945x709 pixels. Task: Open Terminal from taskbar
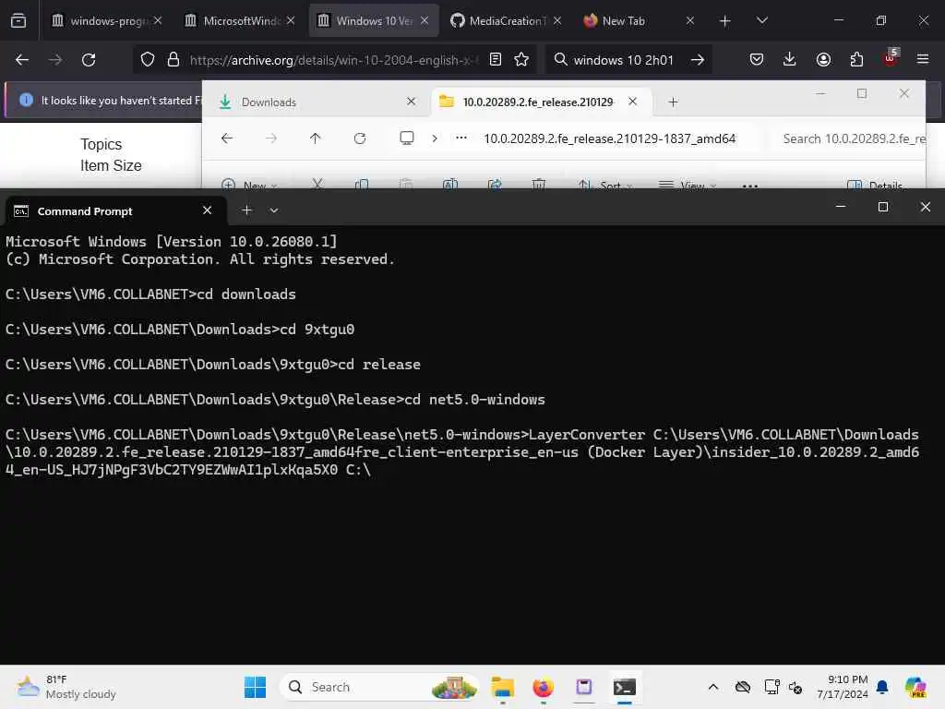coord(625,687)
